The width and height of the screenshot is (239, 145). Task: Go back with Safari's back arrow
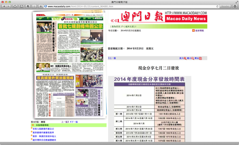(x=4, y=6)
